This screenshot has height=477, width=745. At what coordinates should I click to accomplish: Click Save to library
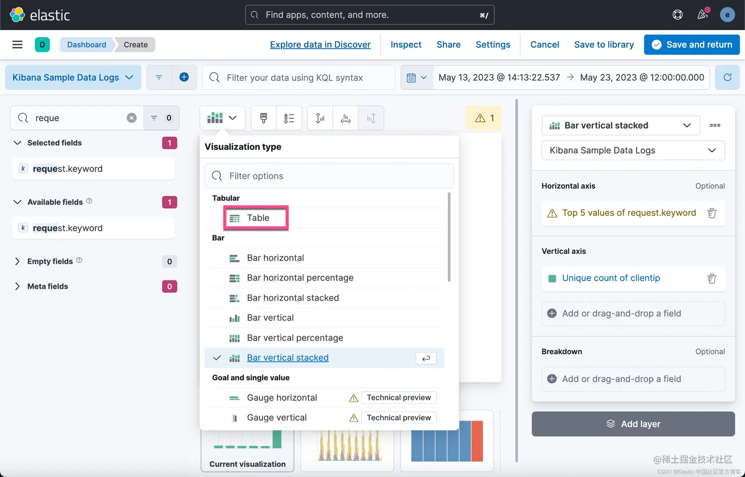604,44
